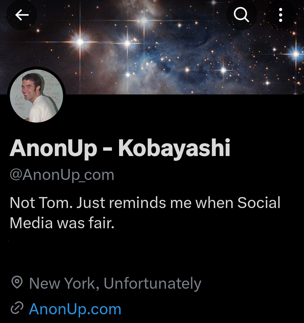Viewport: 304px width, 323px height.
Task: Click the word "Social" in the bio
Action: point(259,203)
